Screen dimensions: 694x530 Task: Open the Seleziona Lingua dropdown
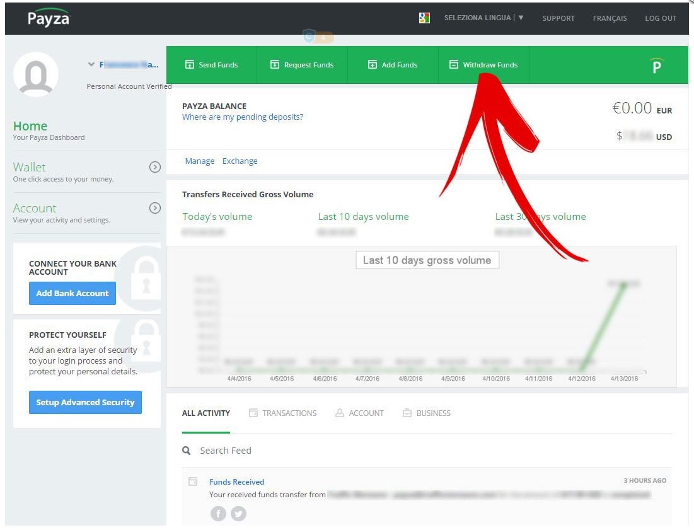[483, 18]
